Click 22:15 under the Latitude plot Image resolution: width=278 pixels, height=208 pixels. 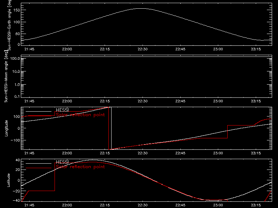[x=105, y=205]
